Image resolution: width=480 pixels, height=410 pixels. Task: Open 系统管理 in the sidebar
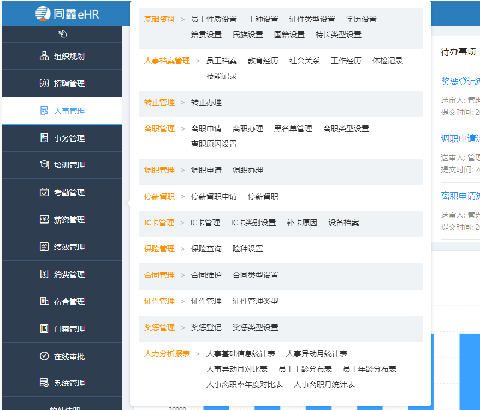click(69, 384)
